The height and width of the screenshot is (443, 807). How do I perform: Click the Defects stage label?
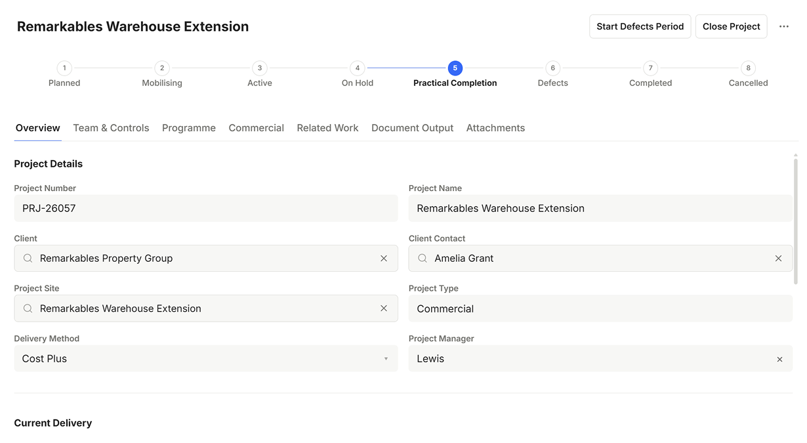tap(553, 83)
